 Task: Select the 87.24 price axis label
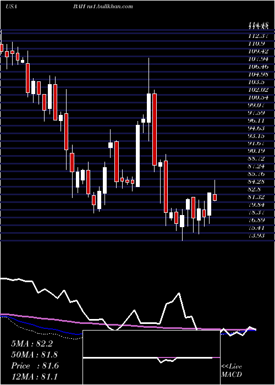point(257,166)
